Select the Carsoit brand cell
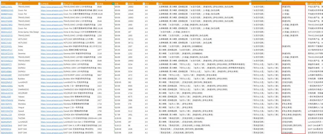This screenshot has height=134, width=323. click(29, 111)
